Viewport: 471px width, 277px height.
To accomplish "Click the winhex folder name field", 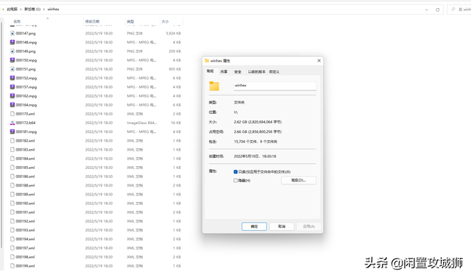I will (275, 86).
